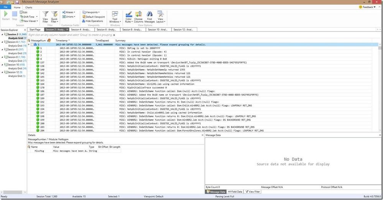The height and width of the screenshot is (200, 383).
Task: Click Default Viewpoint in the ribbon
Action: [94, 17]
